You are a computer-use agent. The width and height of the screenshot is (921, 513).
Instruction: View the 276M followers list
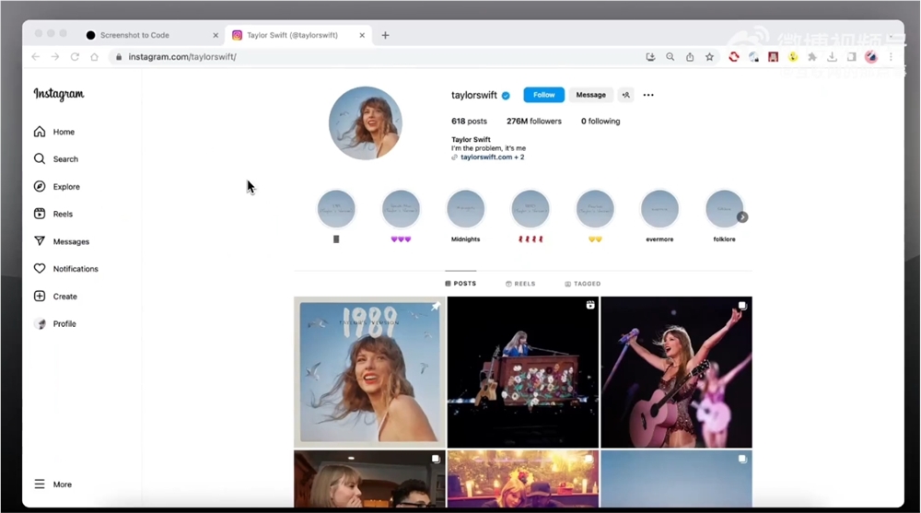pos(534,121)
